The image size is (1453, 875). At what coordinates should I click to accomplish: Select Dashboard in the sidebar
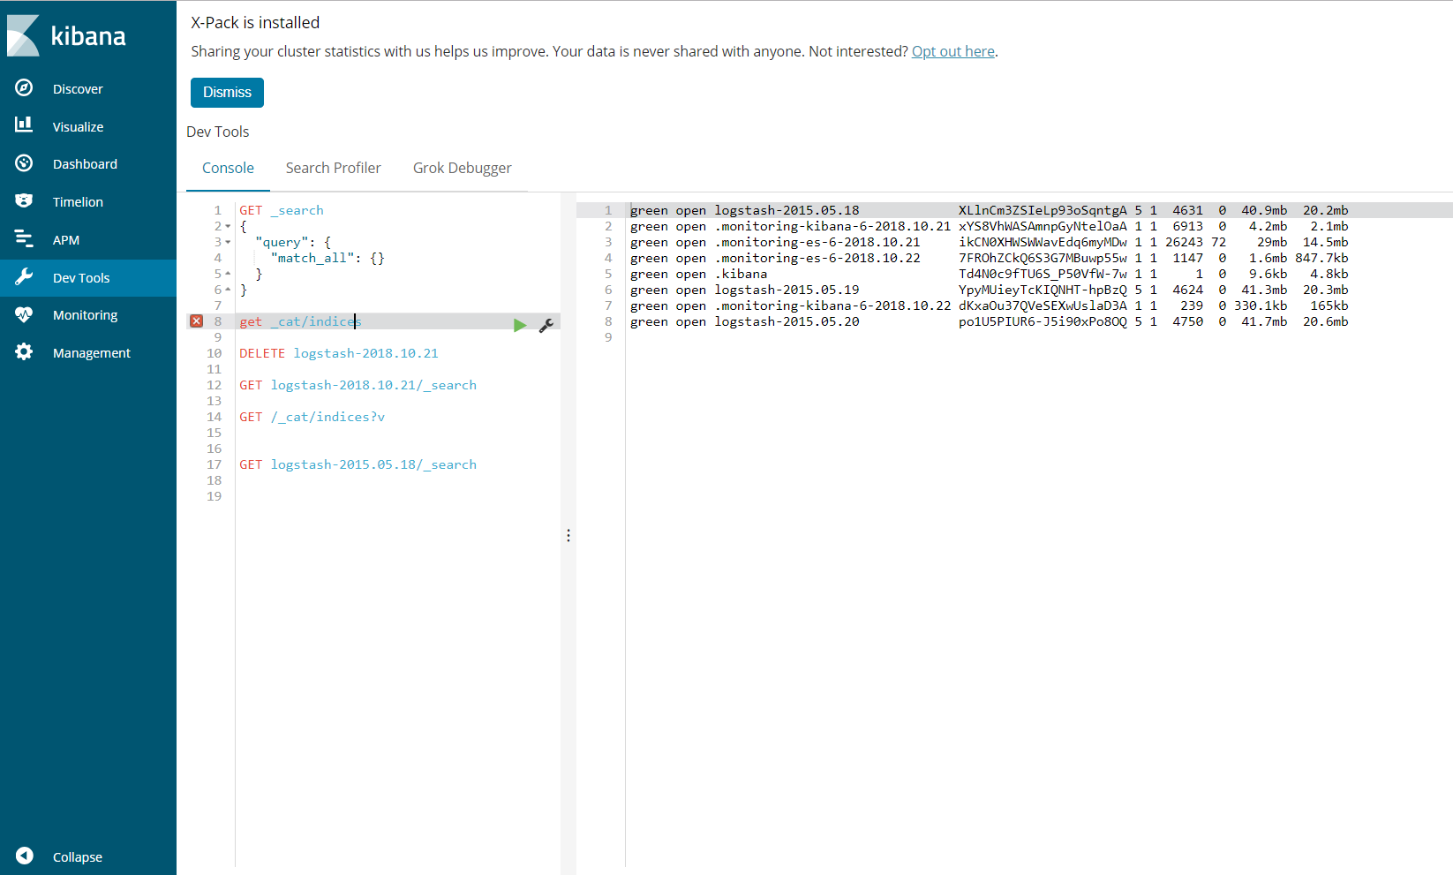coord(85,164)
